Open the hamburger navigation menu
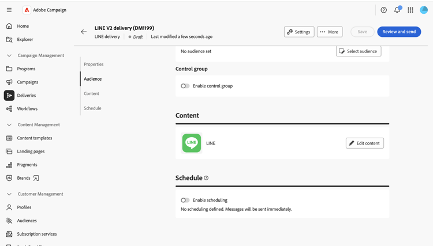This screenshot has width=433, height=246. [x=9, y=10]
